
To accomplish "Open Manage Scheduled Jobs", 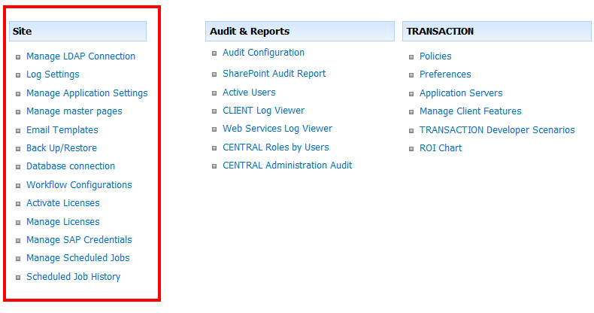I will [x=78, y=258].
